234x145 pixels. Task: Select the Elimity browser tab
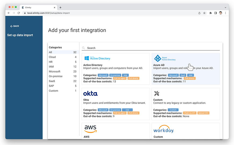pyautogui.click(x=39, y=7)
